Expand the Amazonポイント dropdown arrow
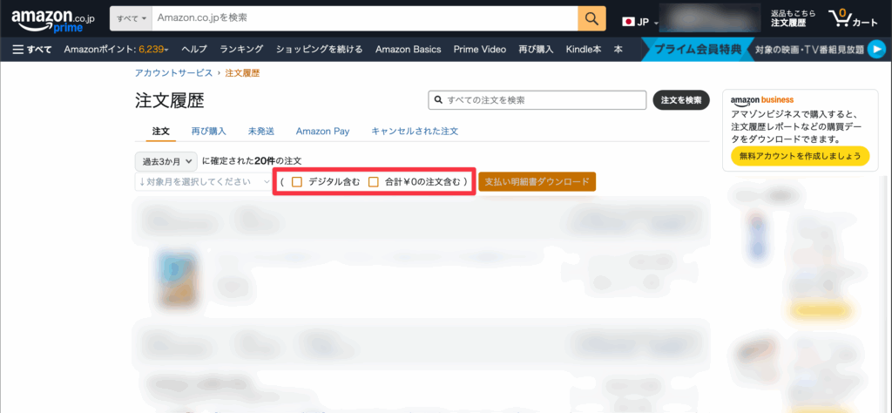 [167, 51]
